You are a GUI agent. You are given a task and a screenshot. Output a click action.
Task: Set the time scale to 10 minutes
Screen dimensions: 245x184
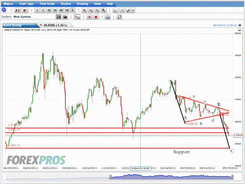49,11
